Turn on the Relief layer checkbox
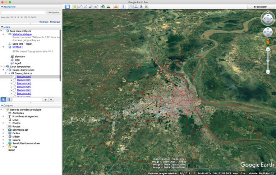 [x=7, y=150]
